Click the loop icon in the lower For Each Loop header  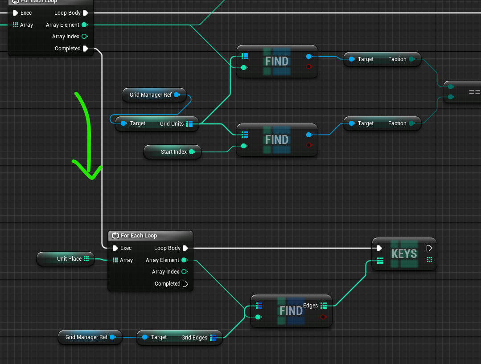[115, 236]
